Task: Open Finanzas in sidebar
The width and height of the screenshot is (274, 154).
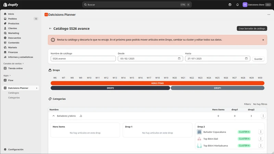Action: pyautogui.click(x=13, y=52)
